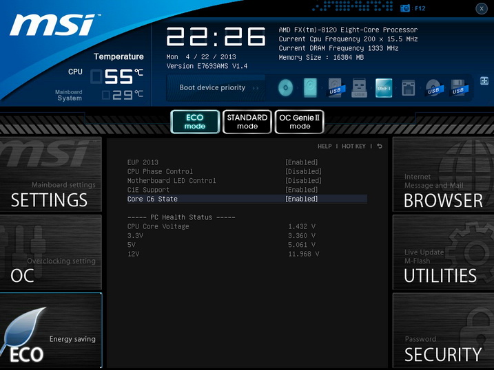494x370 pixels.
Task: Click the AMD FX-8120 processor name
Action: click(348, 30)
